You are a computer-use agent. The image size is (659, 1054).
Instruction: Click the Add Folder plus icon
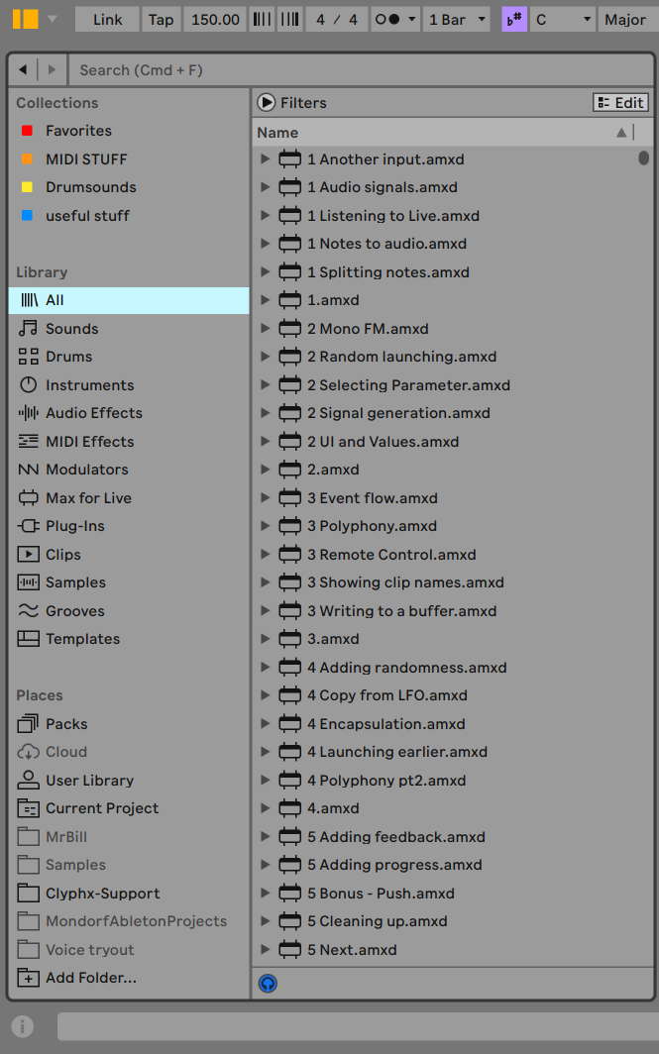(x=28, y=978)
